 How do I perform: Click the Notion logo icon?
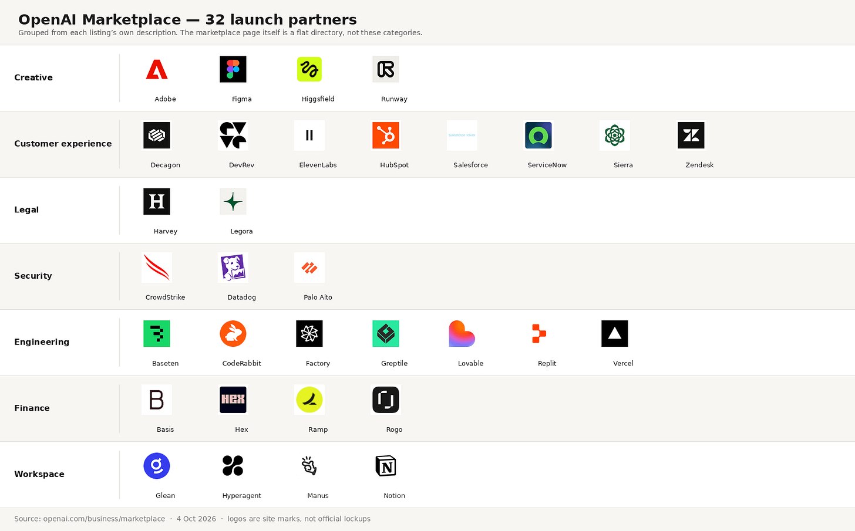pyautogui.click(x=386, y=466)
